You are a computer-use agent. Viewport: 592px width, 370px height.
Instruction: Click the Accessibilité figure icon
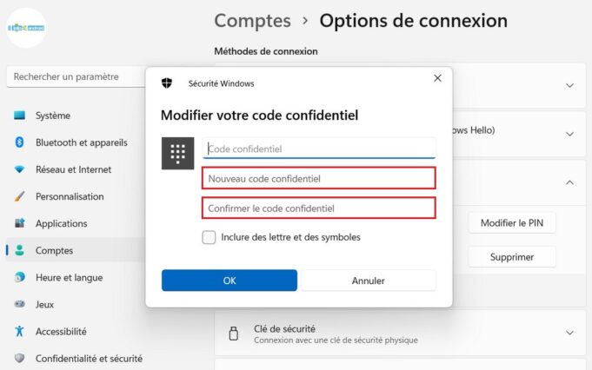tap(19, 331)
